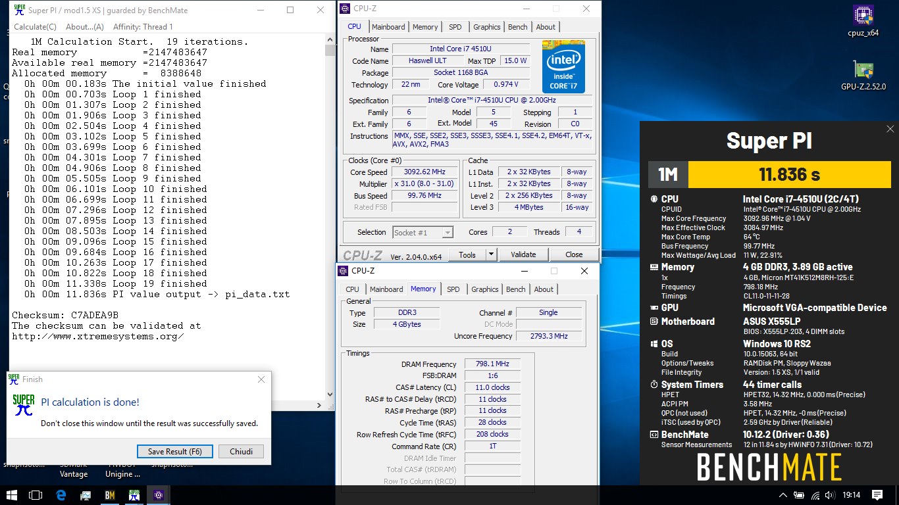Click the Validate button in CPU-Z
Screen dimensions: 899x505
523,254
